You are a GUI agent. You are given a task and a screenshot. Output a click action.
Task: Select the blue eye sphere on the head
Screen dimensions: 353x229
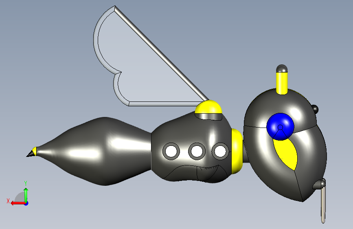click(280, 127)
